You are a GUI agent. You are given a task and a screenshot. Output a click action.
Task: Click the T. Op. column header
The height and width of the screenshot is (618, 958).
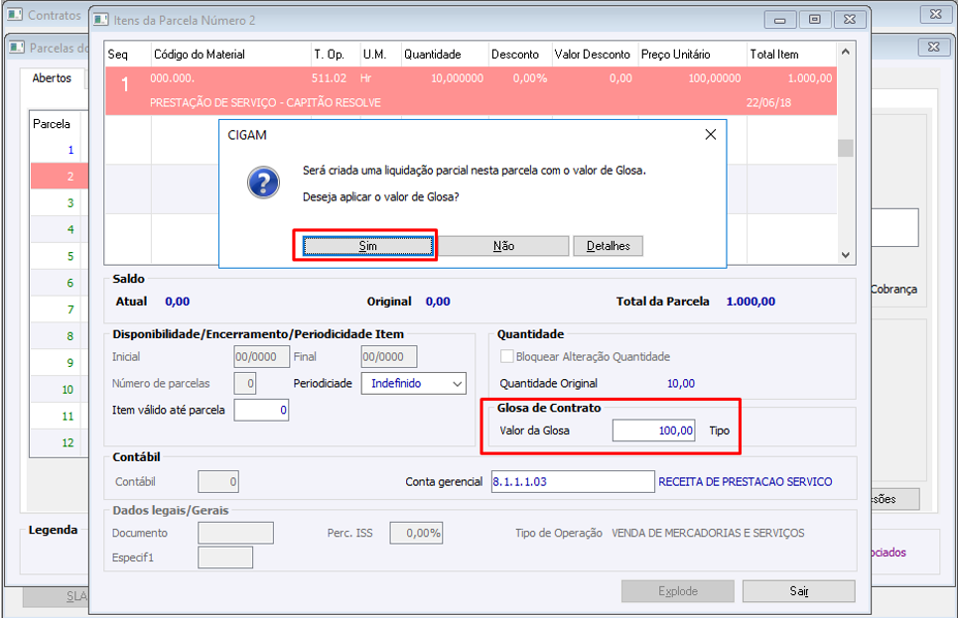335,55
